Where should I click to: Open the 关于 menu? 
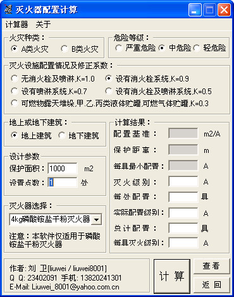(43, 25)
